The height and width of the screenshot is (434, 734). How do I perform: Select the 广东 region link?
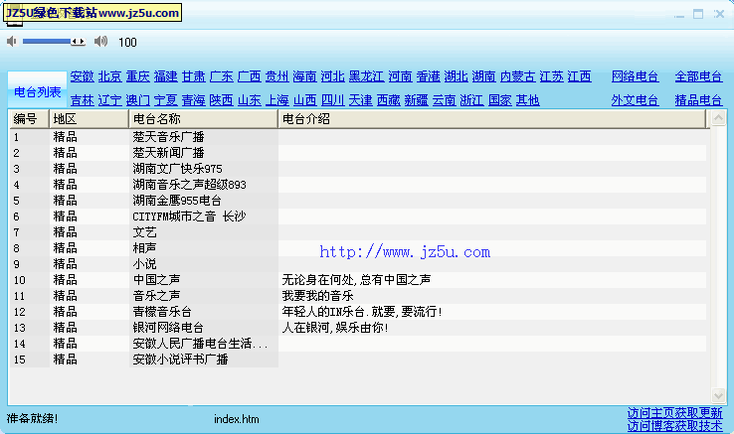point(222,76)
